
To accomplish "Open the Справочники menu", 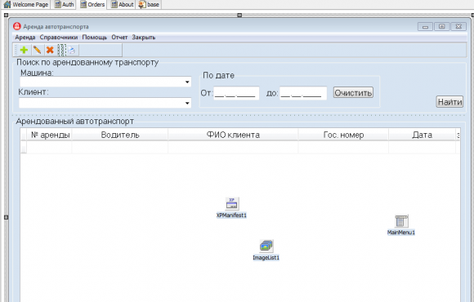I will pyautogui.click(x=59, y=38).
